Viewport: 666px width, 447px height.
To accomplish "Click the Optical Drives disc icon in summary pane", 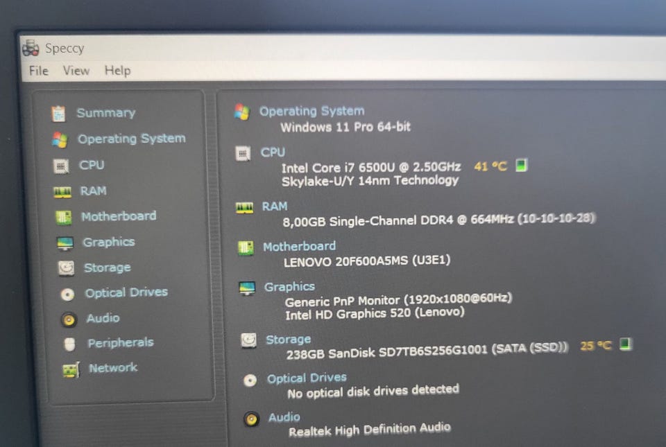I will 250,380.
